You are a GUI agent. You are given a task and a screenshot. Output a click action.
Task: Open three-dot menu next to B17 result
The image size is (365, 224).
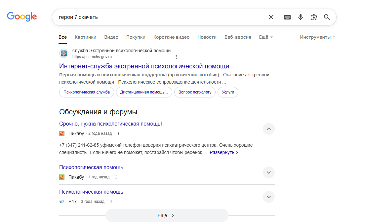[x=111, y=202]
